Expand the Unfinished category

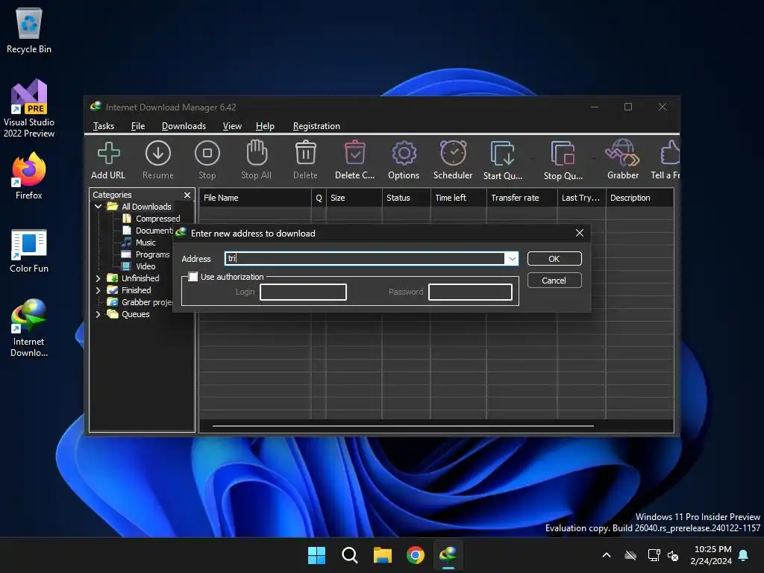point(98,278)
